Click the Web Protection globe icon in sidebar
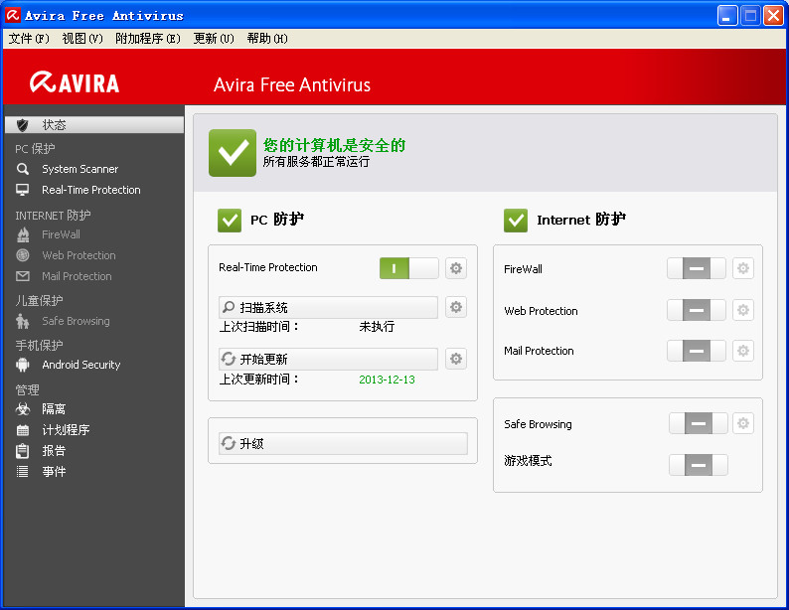789x610 pixels. pyautogui.click(x=23, y=255)
